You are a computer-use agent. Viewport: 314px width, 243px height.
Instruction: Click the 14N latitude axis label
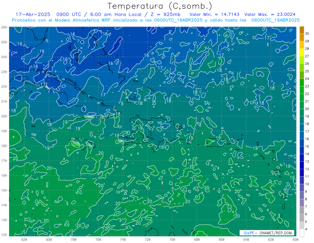click(x=4, y=205)
